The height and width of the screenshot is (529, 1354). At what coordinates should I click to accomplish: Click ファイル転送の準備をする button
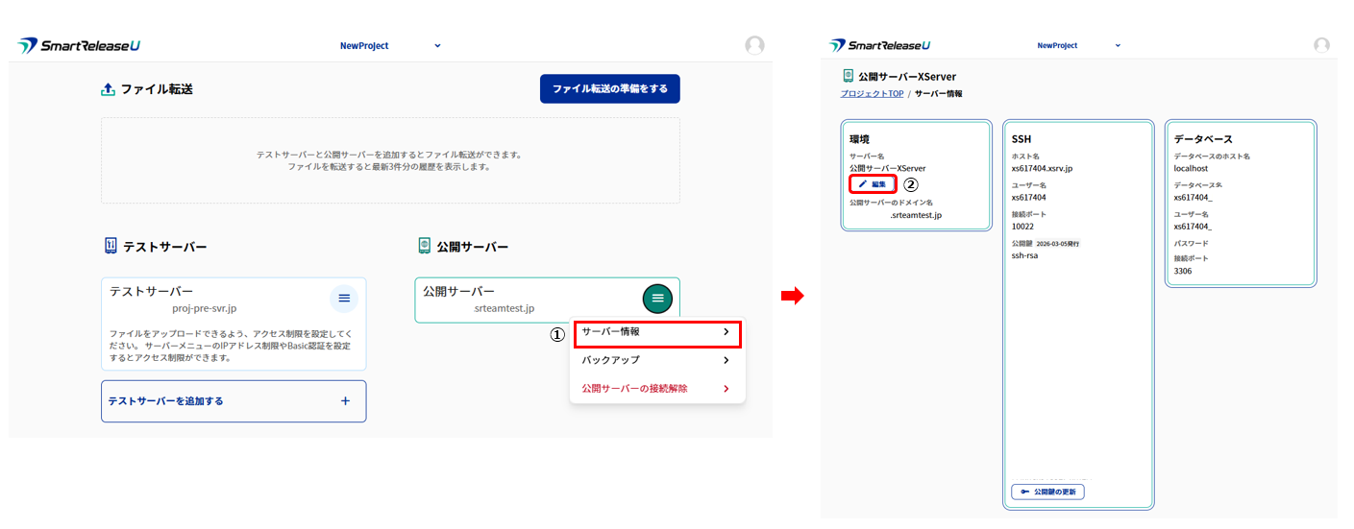pos(609,88)
